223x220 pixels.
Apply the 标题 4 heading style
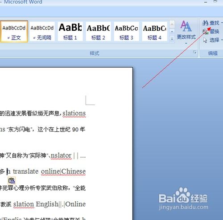pos(155,32)
